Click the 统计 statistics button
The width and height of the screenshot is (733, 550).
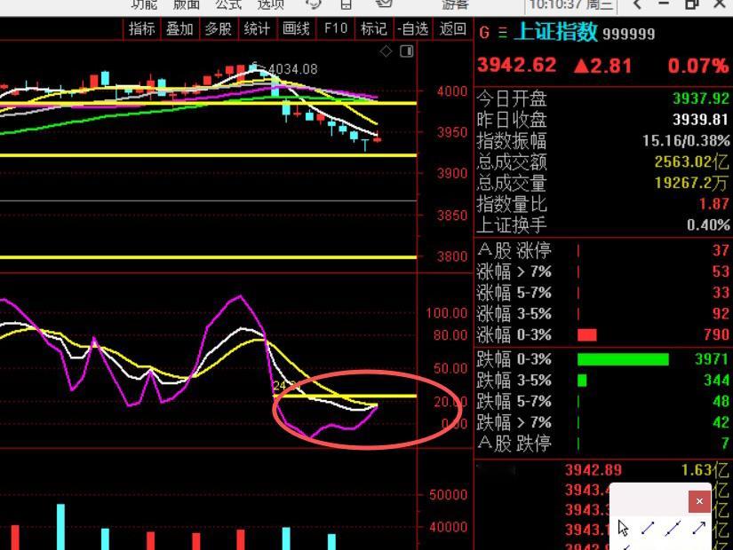(x=258, y=29)
